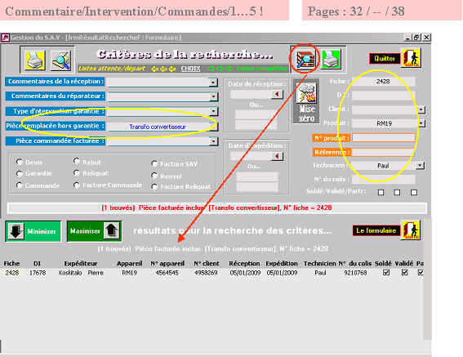
Task: Expand Commentaires de la réception dropdown
Action: tap(213, 83)
